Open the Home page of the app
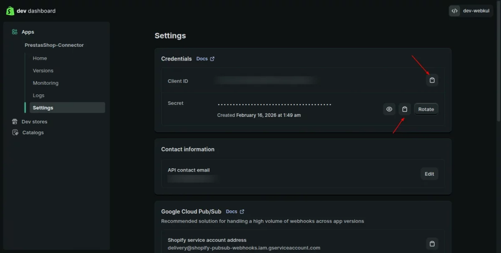Screen dimensions: 501x253 point(40,58)
